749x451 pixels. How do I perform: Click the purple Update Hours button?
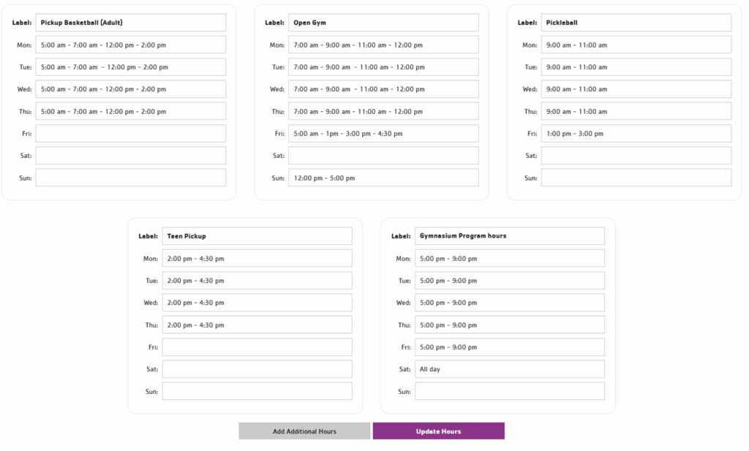tap(439, 431)
